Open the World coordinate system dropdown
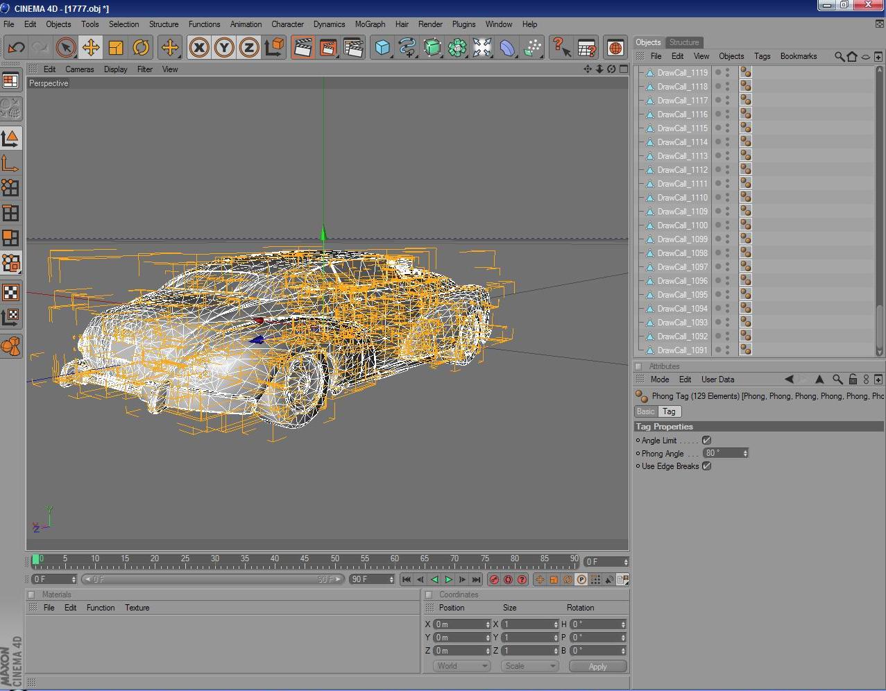This screenshot has height=691, width=886. (461, 665)
